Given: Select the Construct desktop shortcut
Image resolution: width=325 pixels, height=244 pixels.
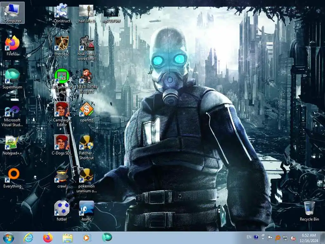Looking at the screenshot, I should tap(62, 13).
